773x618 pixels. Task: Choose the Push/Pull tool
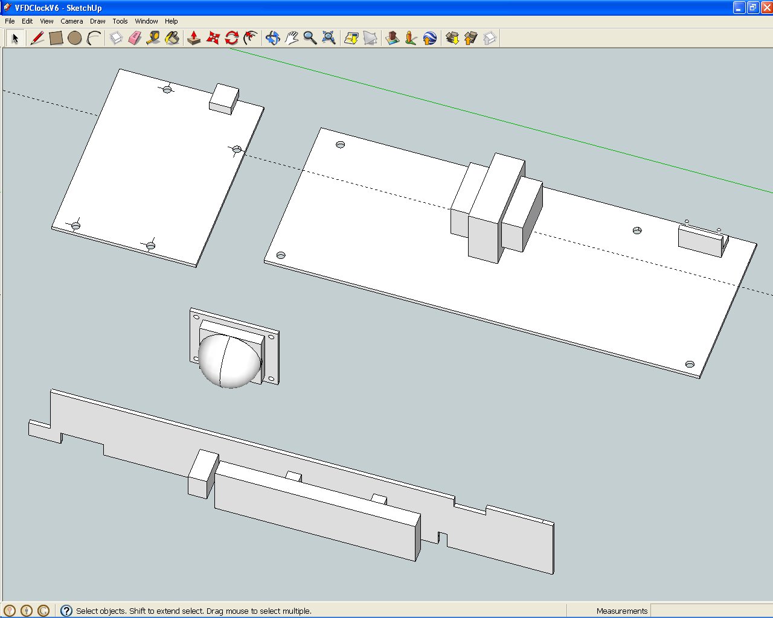(194, 39)
